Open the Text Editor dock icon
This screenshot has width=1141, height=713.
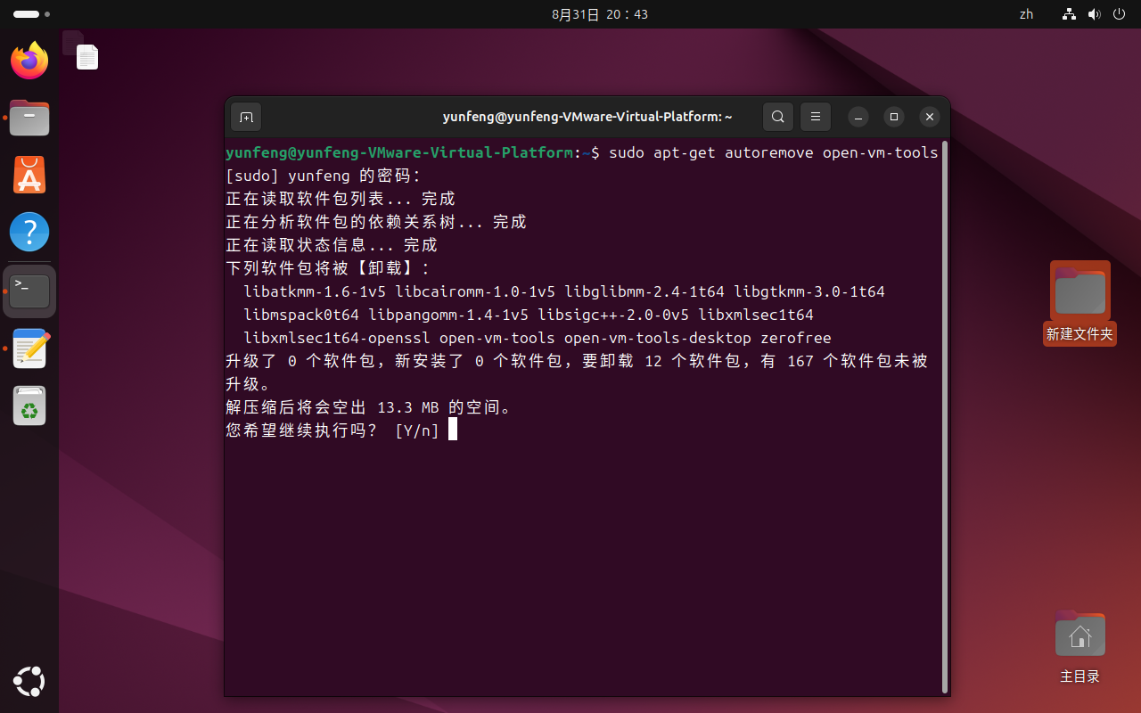coord(29,348)
